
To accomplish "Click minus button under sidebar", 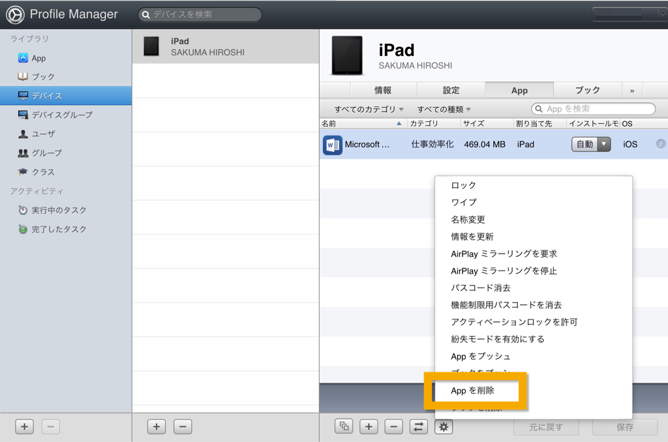I will pyautogui.click(x=51, y=426).
